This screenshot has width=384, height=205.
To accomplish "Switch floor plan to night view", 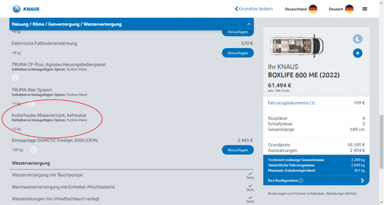I will pyautogui.click(x=358, y=39).
